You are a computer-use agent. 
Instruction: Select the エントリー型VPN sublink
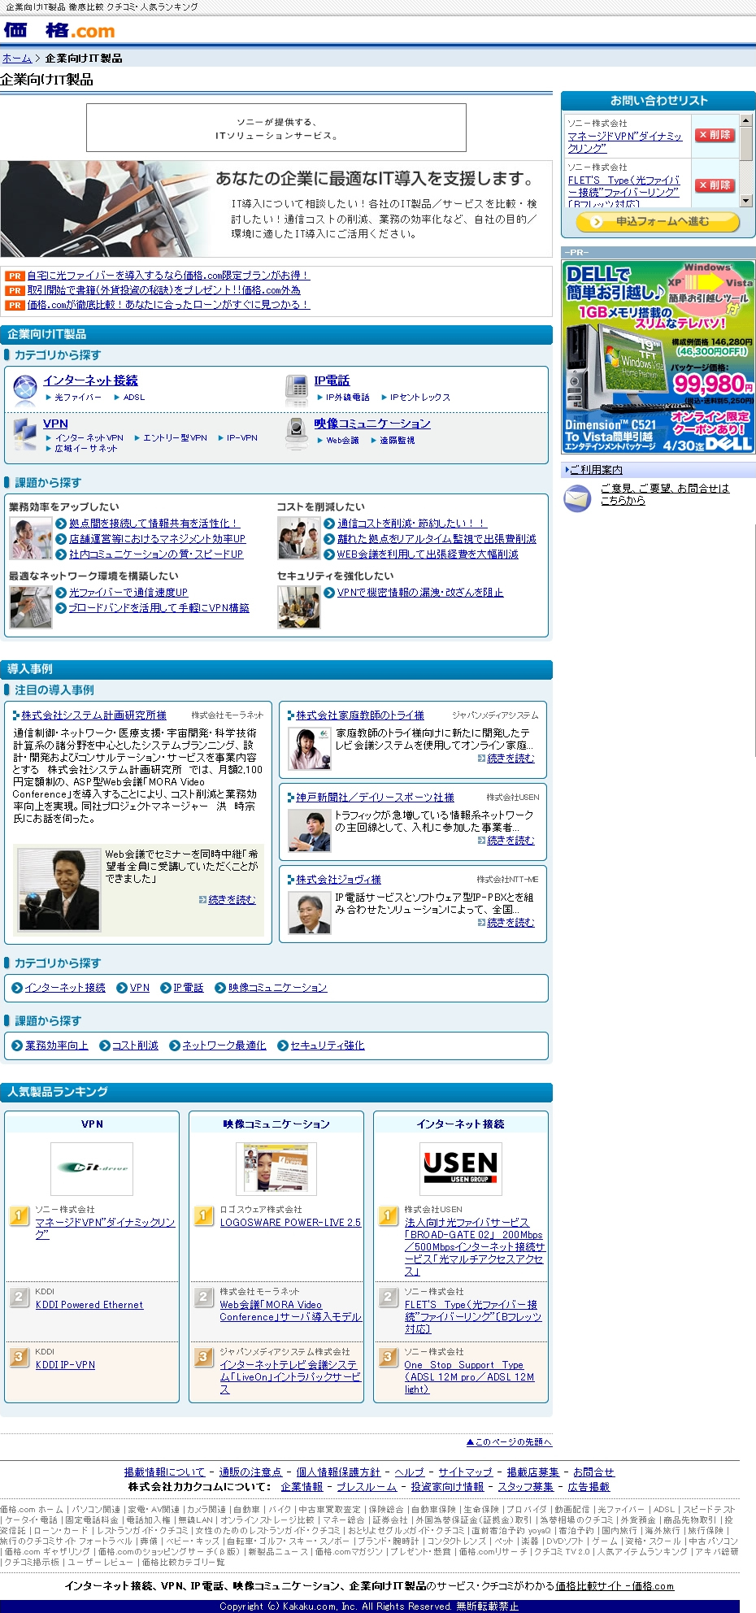click(175, 437)
